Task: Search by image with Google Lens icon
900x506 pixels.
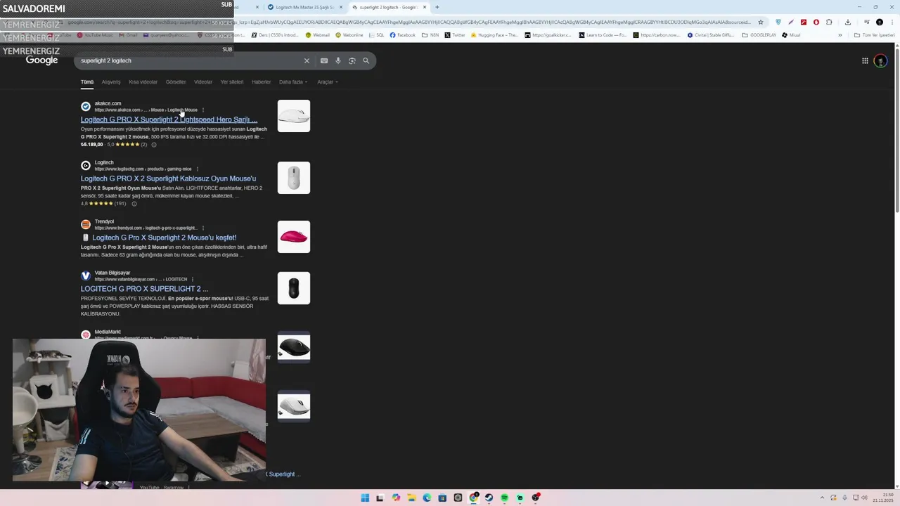Action: coord(352,60)
